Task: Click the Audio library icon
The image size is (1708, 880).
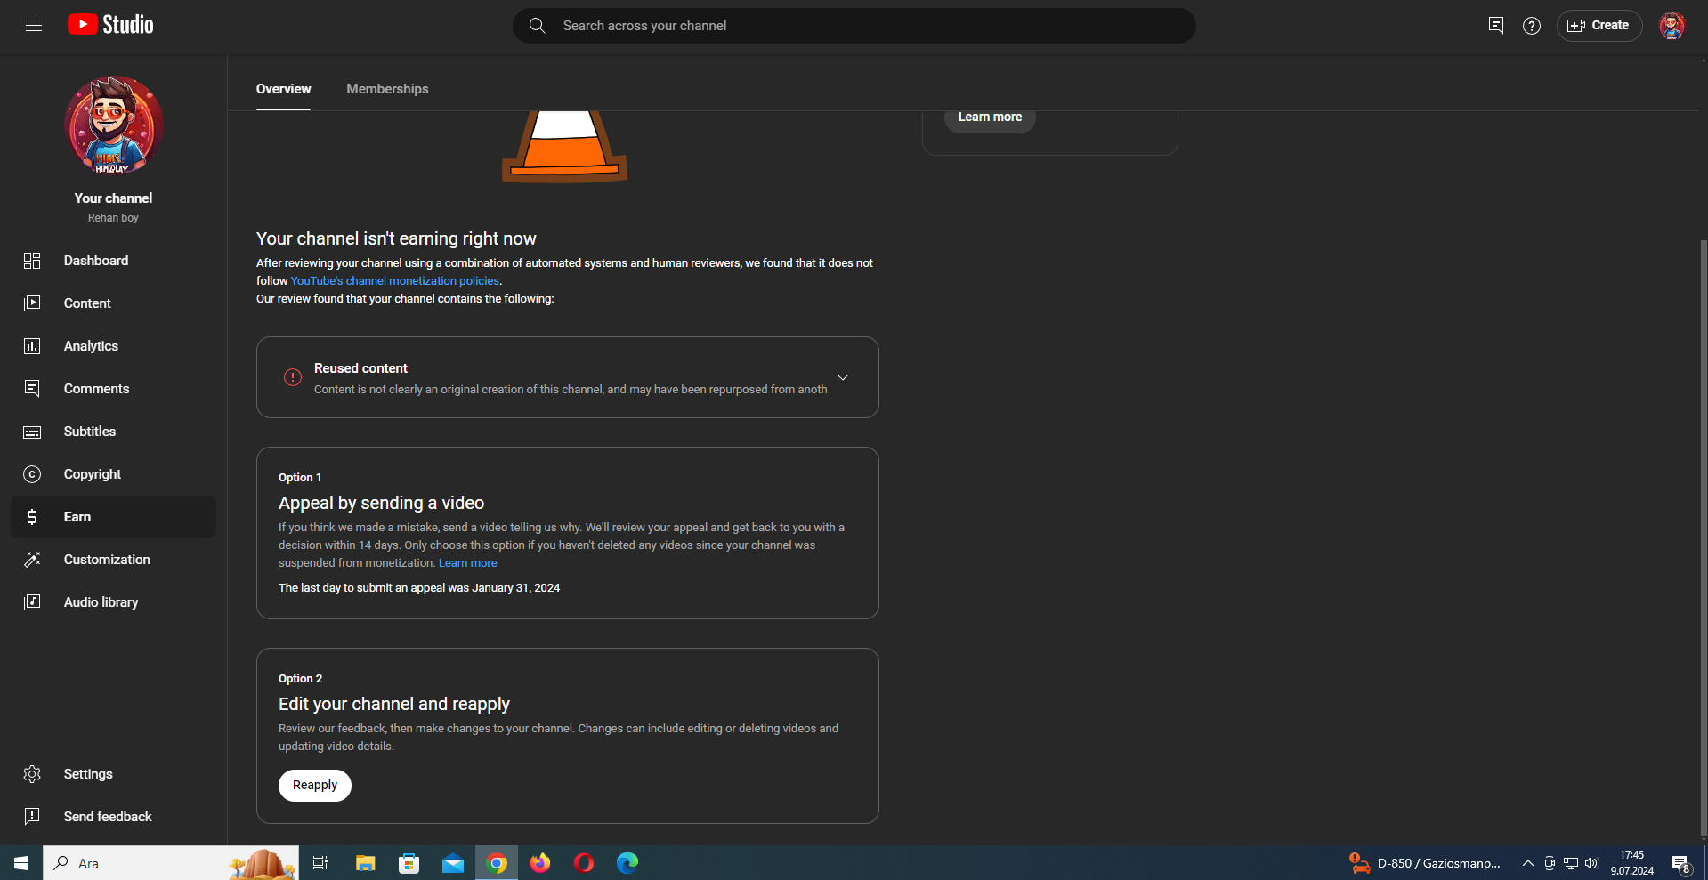Action: (32, 602)
